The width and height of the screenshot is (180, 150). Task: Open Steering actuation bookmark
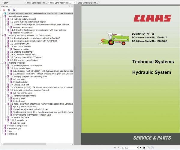21,49
